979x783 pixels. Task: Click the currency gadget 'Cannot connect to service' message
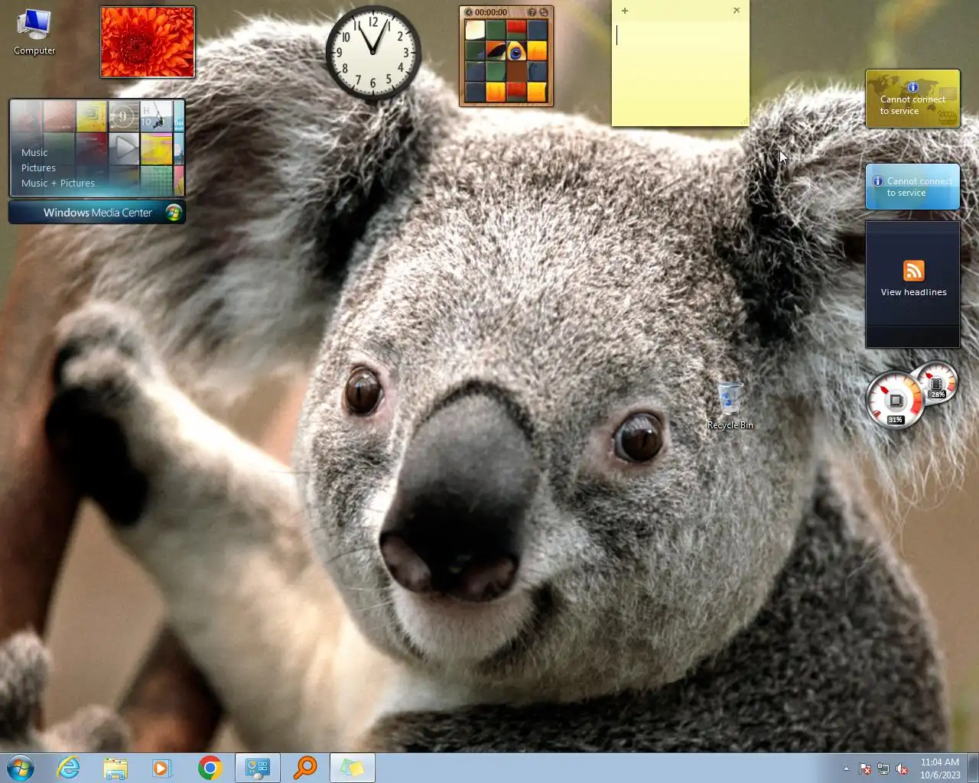click(912, 106)
